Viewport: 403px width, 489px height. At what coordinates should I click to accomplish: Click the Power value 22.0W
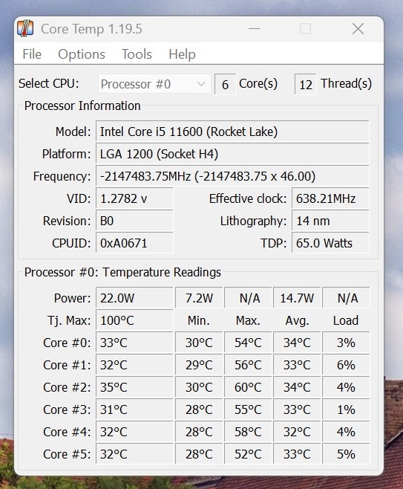pyautogui.click(x=134, y=298)
